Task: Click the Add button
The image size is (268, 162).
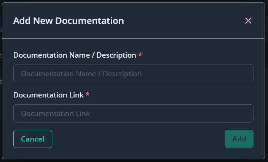Action: pos(239,139)
